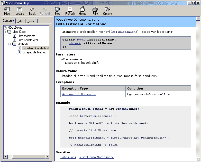201x162 pixels.
Task: Click the Liste Members page icon
Action: coord(15,36)
